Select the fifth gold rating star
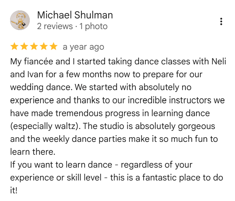The image size is (235, 201). pyautogui.click(x=53, y=47)
